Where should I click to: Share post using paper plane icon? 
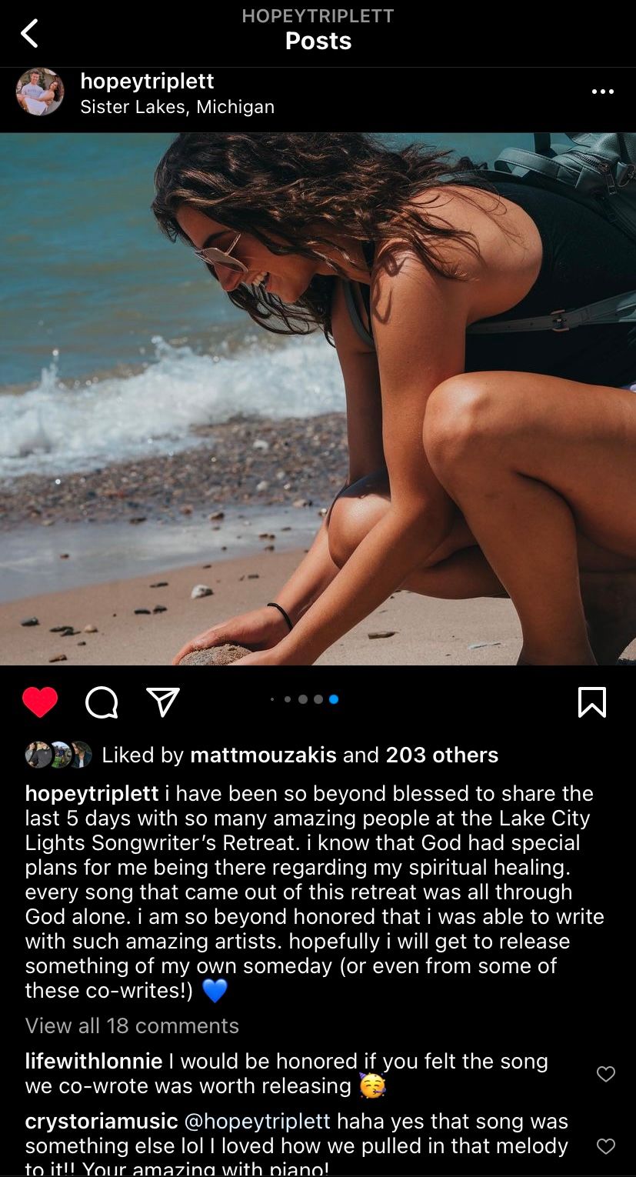(x=163, y=702)
